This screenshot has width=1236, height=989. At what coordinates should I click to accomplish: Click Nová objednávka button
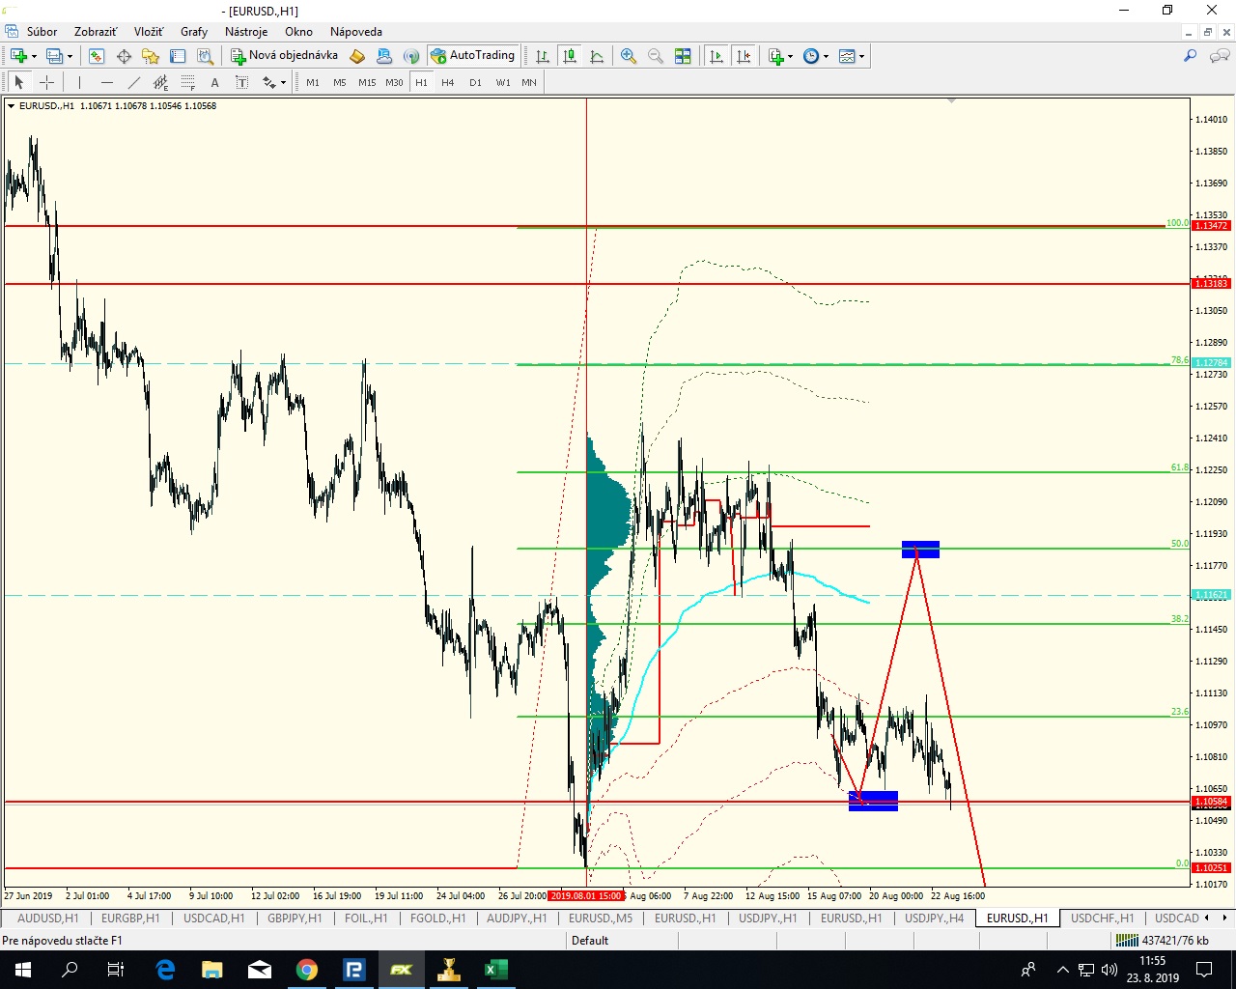pos(285,56)
